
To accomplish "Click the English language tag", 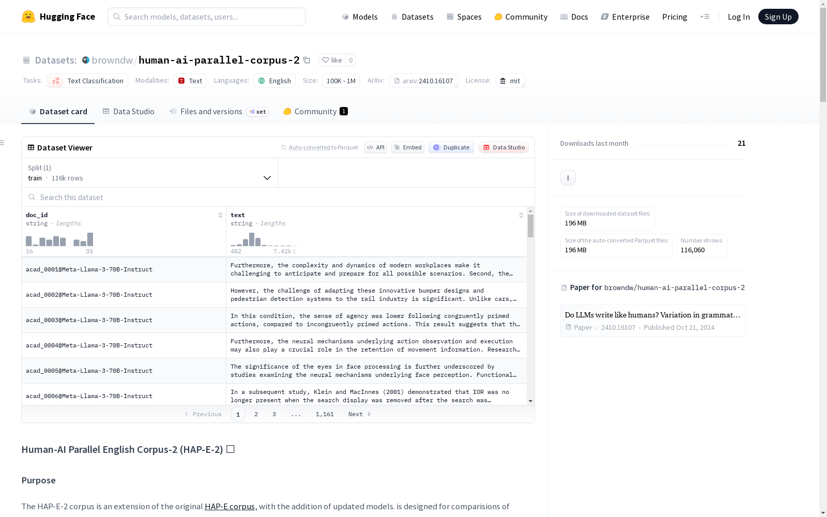I will 274,81.
